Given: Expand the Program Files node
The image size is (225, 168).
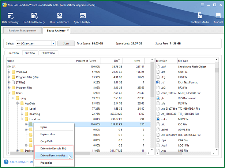Looking at the screenshot, I should (x=9, y=87).
